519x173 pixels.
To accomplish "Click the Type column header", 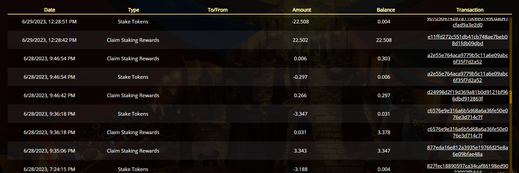I will click(133, 10).
